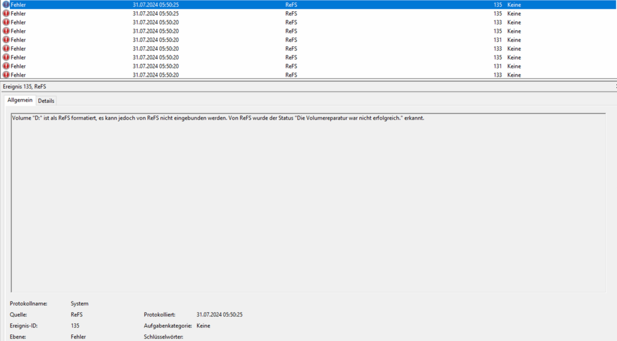Click the error icon of the selected top event
Screen dimensions: 617x341
coord(6,5)
